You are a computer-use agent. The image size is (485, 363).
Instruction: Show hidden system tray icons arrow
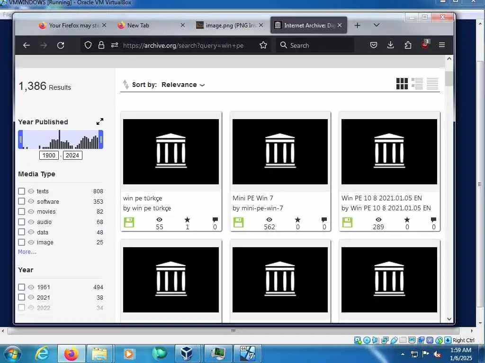click(403, 354)
